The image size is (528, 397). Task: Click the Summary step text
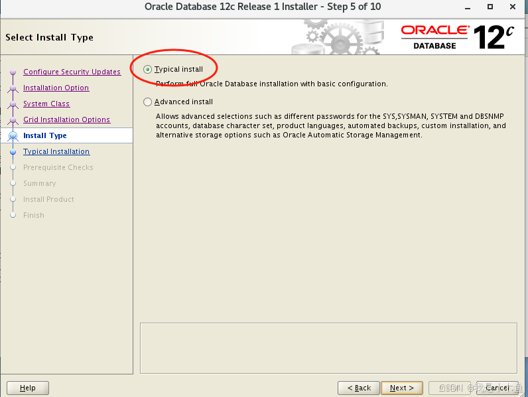[x=39, y=183]
